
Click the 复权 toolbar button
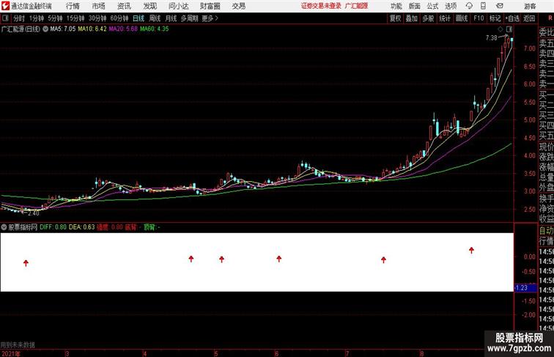point(396,18)
